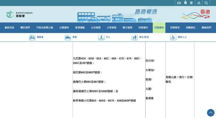Image resolution: width=216 pixels, height=118 pixels.
Task: Click the student/parent icon
Action: 134,37
